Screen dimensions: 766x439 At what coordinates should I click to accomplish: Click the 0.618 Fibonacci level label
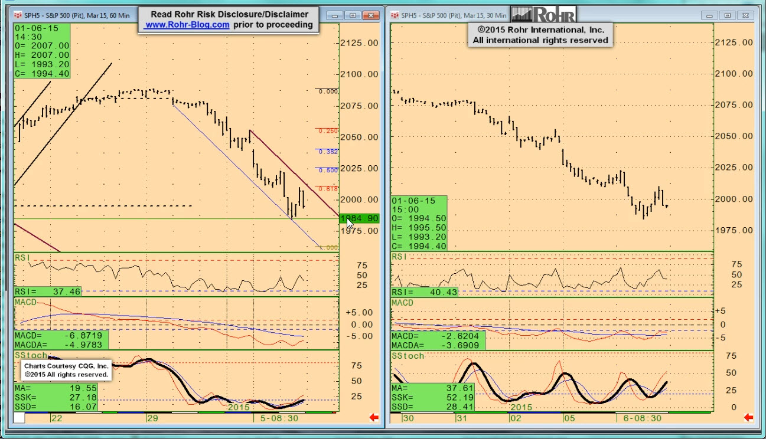328,189
